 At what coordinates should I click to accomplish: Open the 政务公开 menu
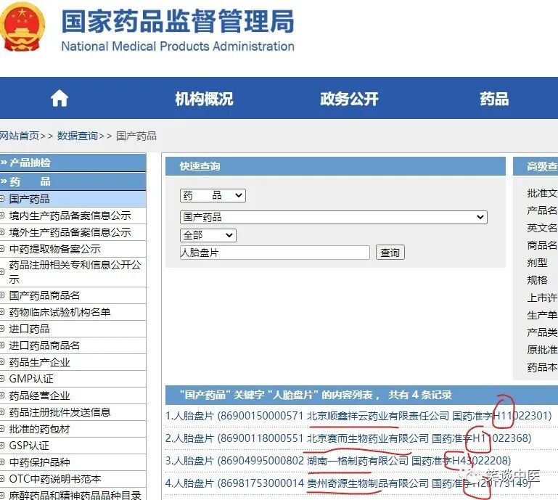coord(349,99)
